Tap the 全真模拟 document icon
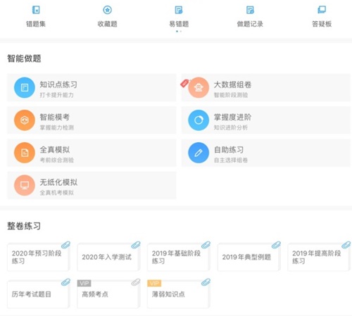 click(x=25, y=153)
